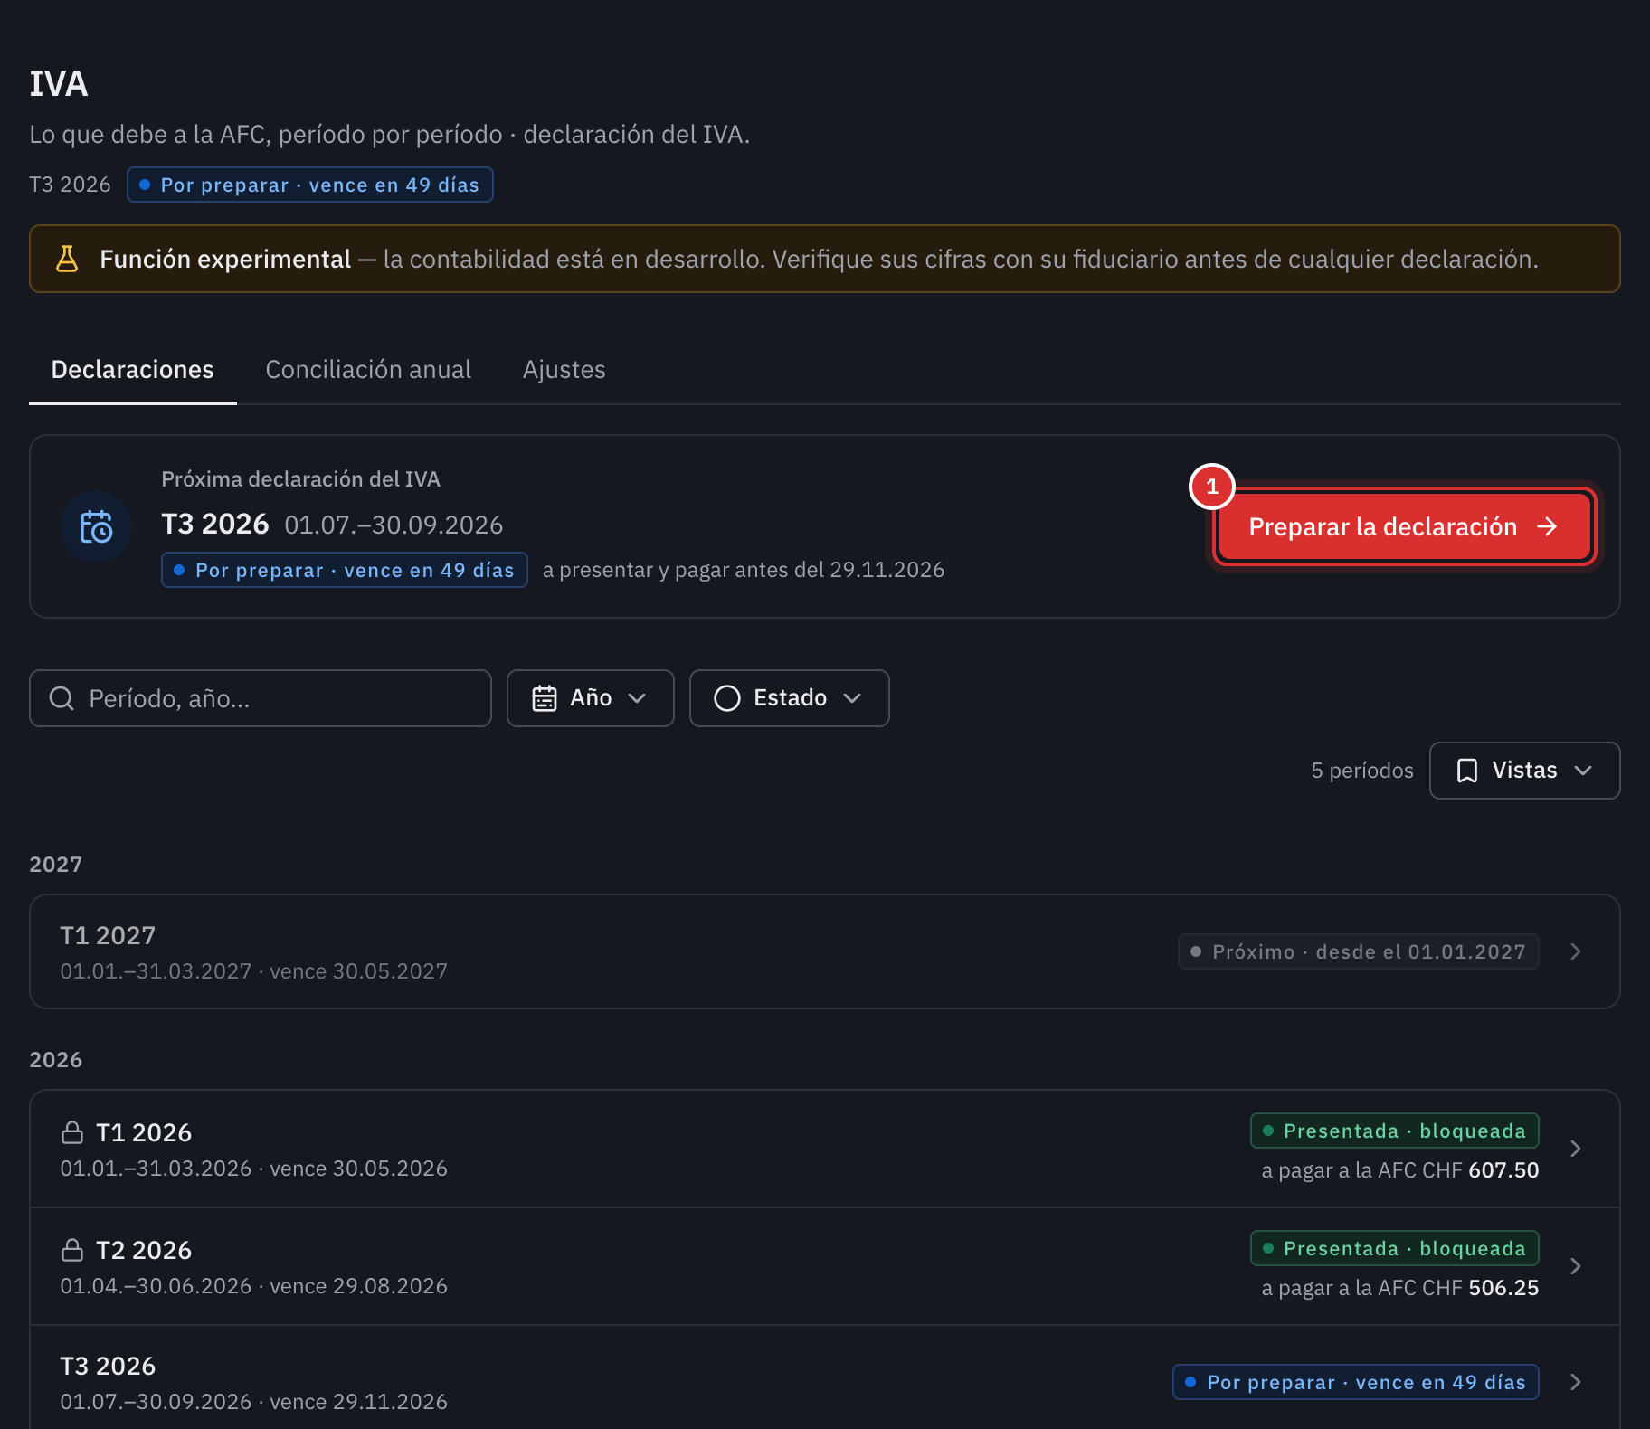The width and height of the screenshot is (1650, 1429).
Task: Click the lock icon next to T2 2026
Action: (72, 1250)
